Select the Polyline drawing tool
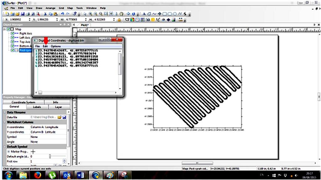This screenshot has width=321, height=180. pos(154,14)
